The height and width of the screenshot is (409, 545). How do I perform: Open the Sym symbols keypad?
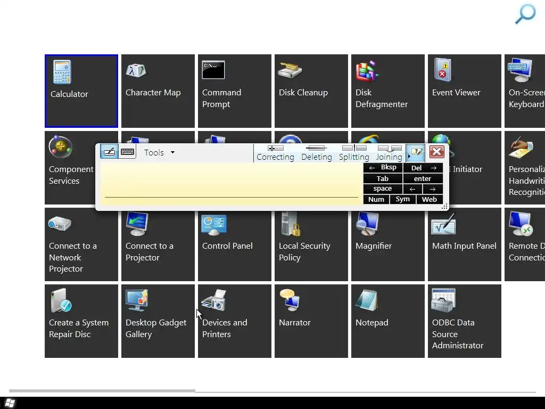click(403, 199)
